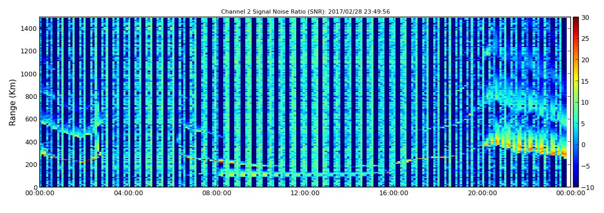Image resolution: width=604 pixels, height=213 pixels.
Task: Click the 1200 range axis tick label
Action: [29, 51]
